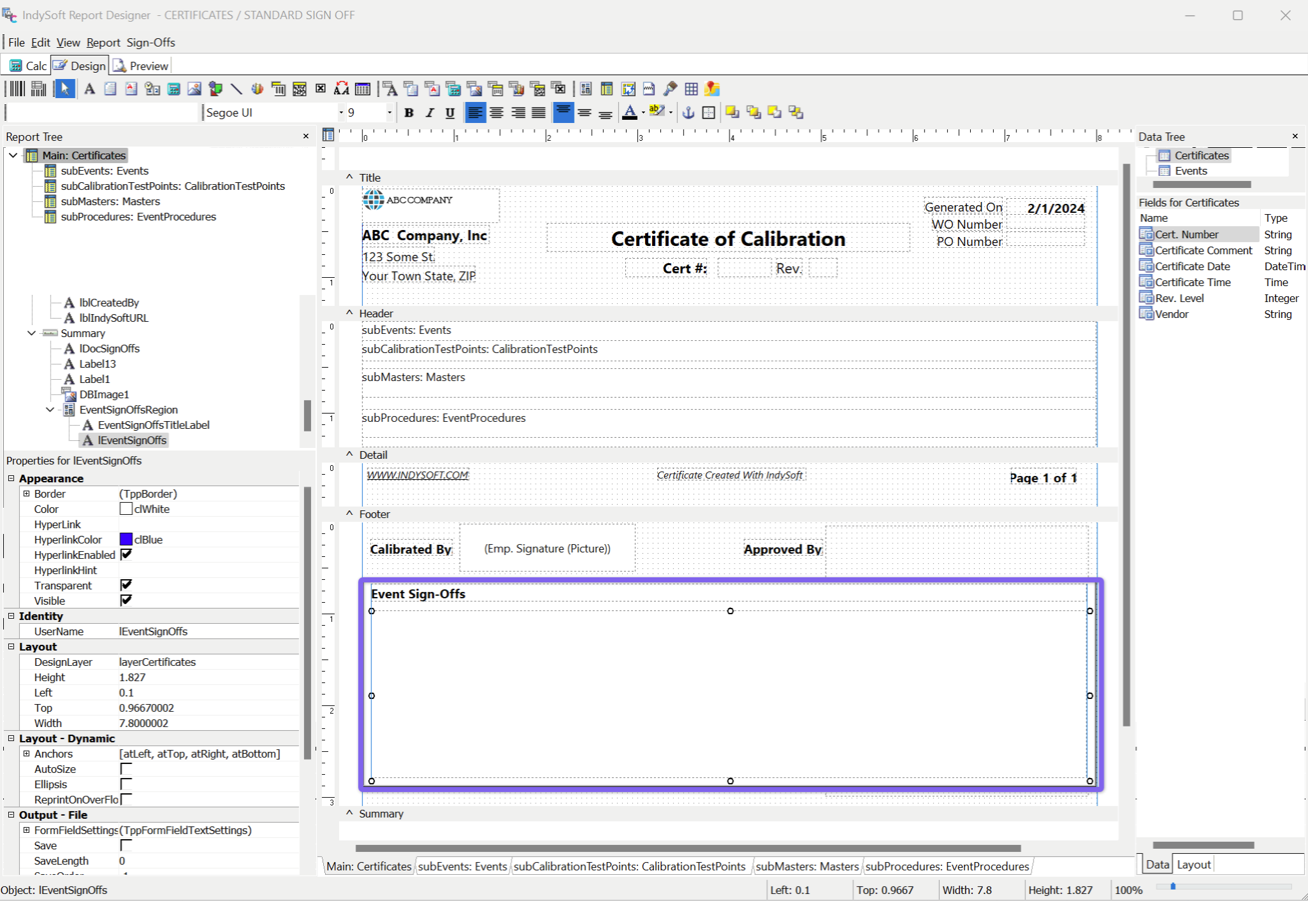Select the Line drawing tool
Viewport: 1308px width, 901px height.
point(236,89)
